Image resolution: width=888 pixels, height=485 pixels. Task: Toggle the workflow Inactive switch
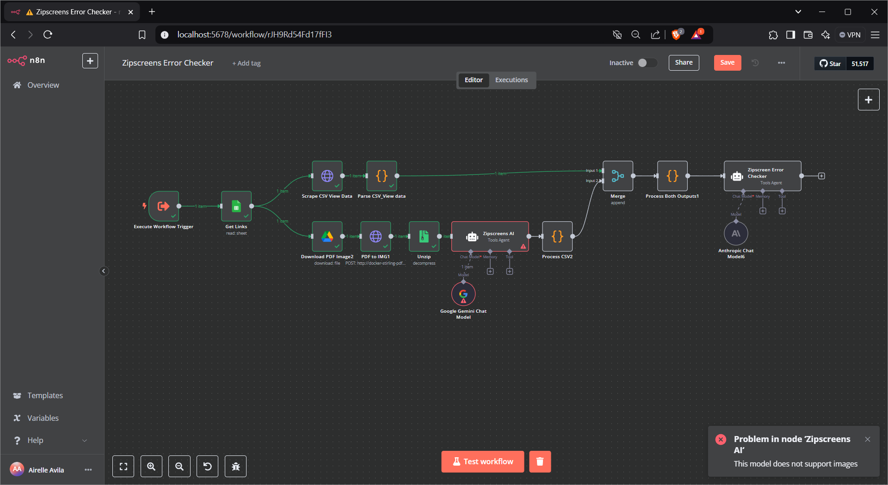[647, 63]
